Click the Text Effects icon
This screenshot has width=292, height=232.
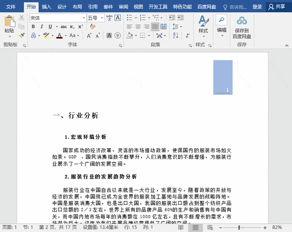(33, 35)
